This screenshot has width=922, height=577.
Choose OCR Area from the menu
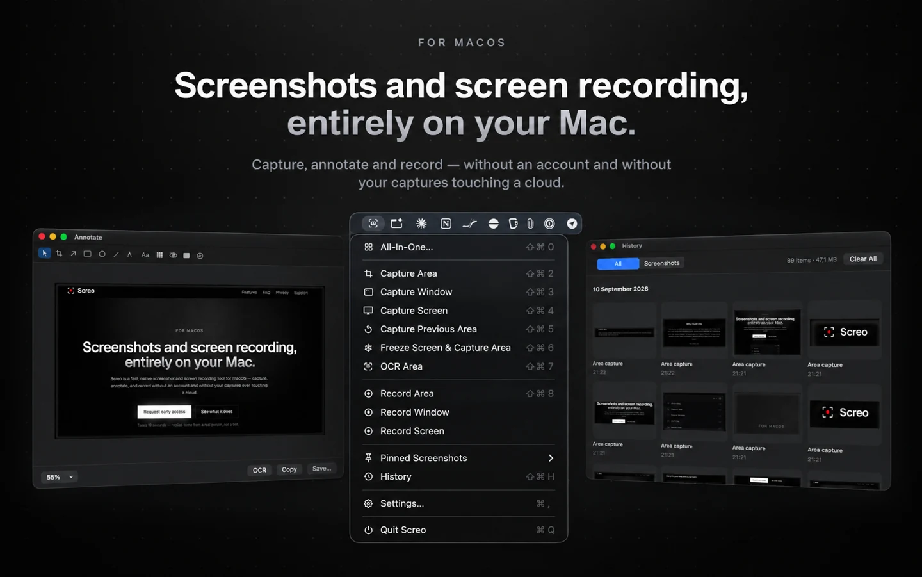click(x=458, y=366)
